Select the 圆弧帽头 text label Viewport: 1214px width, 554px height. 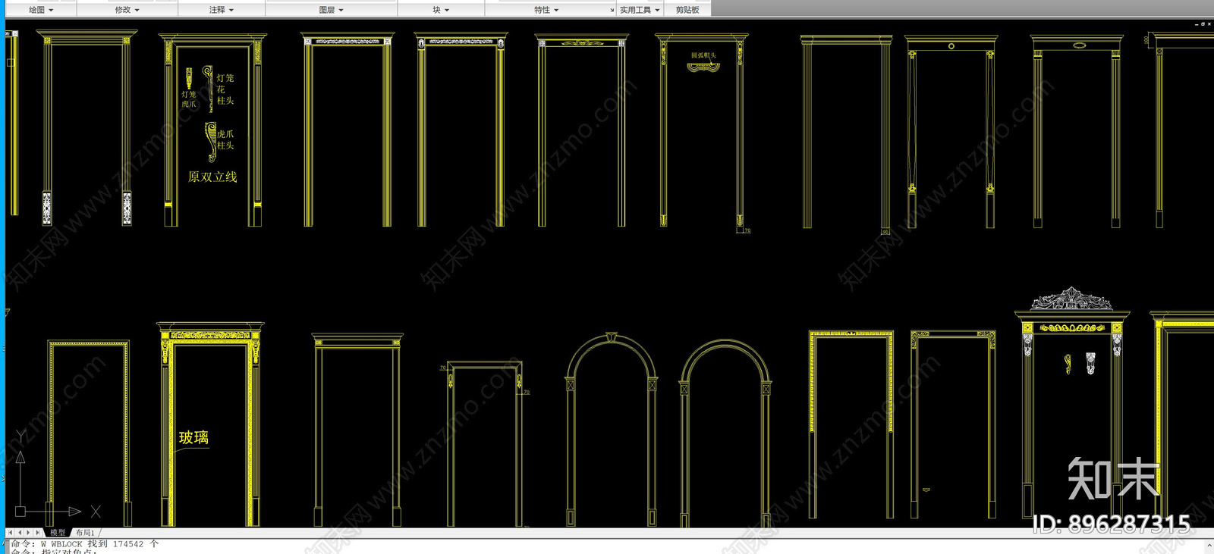703,55
